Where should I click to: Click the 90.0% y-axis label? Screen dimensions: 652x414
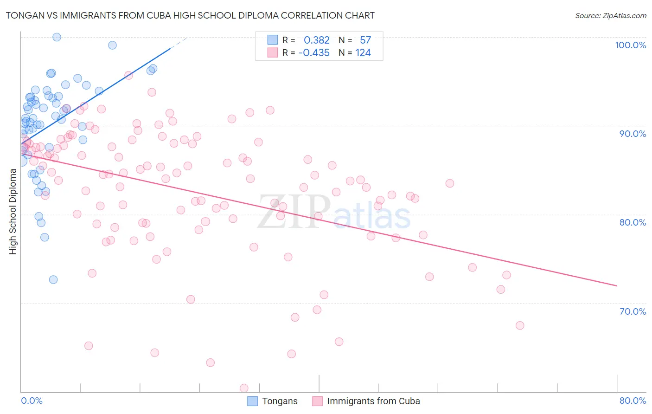pyautogui.click(x=633, y=134)
